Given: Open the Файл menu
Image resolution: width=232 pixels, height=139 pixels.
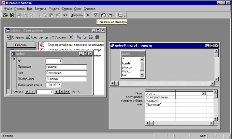Looking at the screenshot, I should coord(8,9).
